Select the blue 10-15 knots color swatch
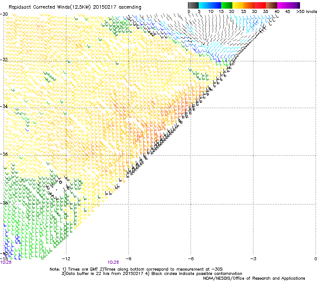 coord(216,5)
